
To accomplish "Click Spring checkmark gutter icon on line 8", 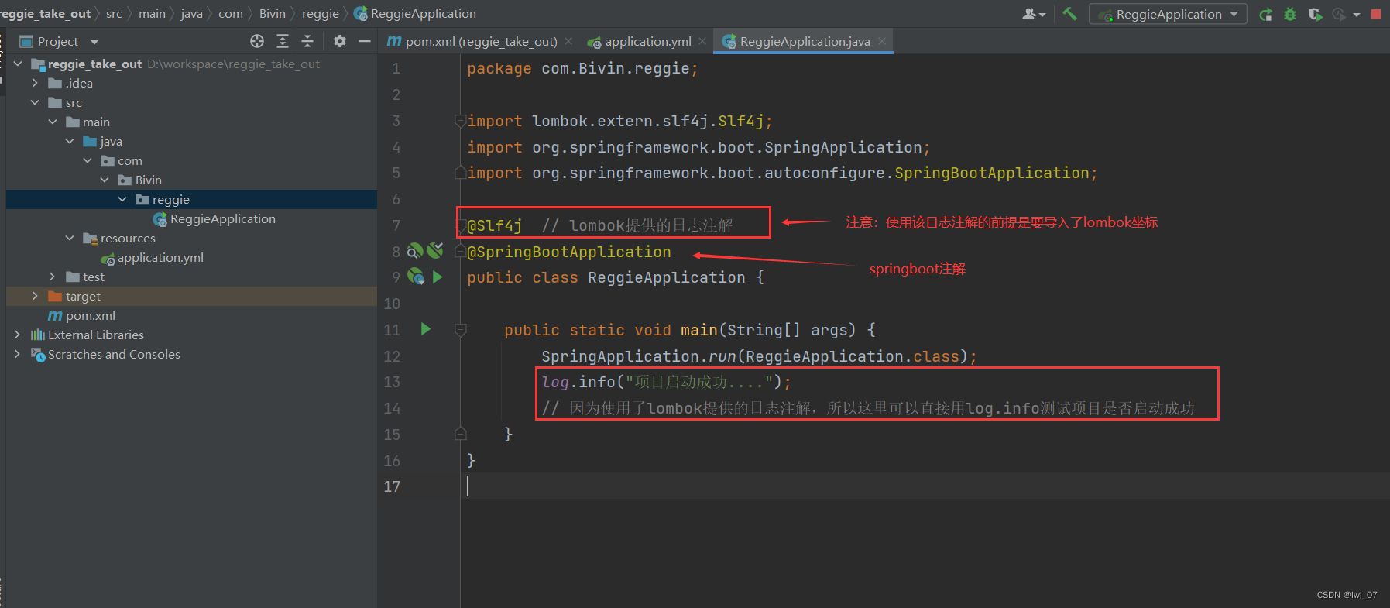I will (x=435, y=250).
